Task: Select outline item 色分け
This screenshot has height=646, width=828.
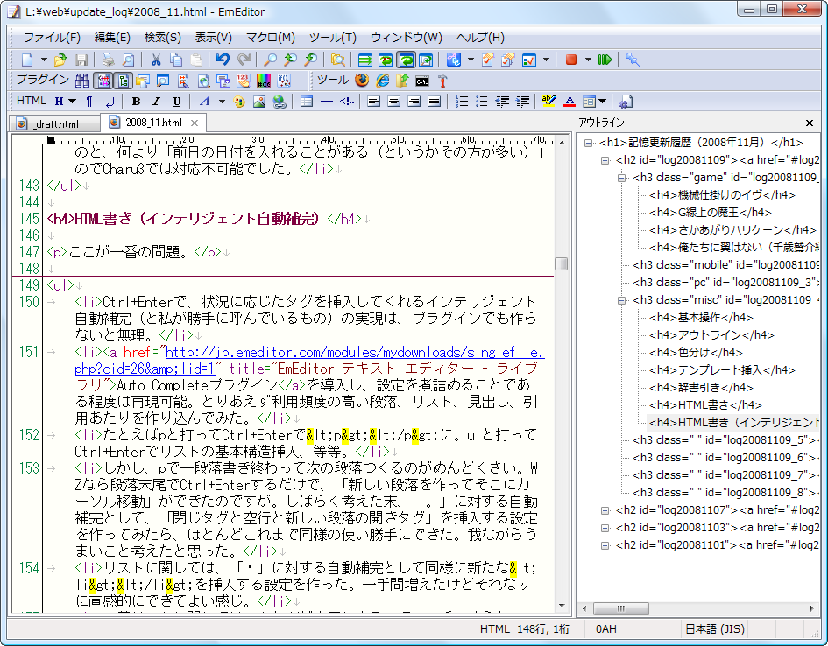Action: coord(696,352)
